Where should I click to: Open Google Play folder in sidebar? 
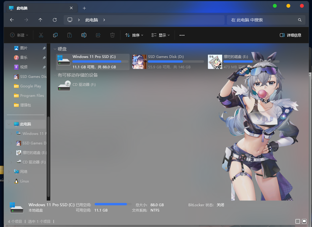(30, 86)
